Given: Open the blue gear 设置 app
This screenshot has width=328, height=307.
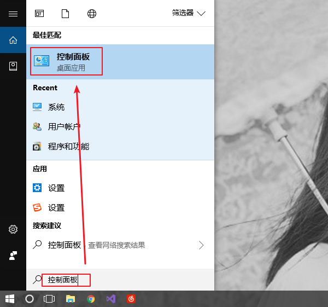Looking at the screenshot, I should [120, 188].
